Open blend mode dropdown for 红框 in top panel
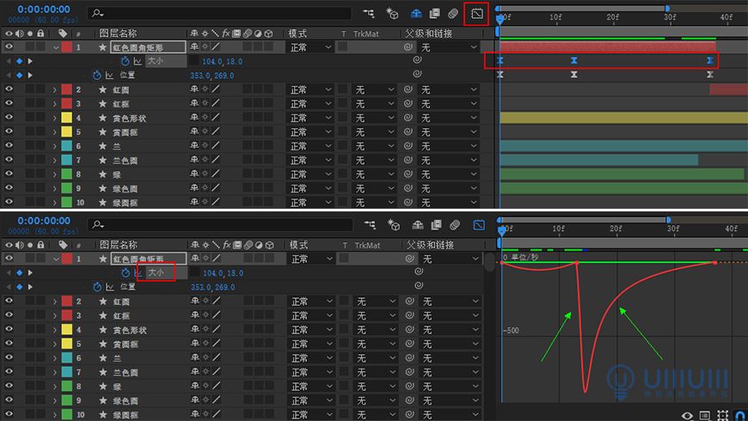 point(310,104)
